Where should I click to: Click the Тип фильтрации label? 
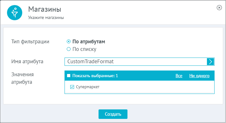coord(30,41)
